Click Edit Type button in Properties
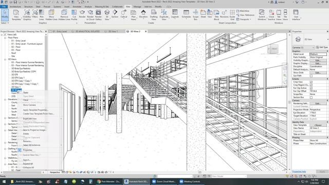 click(322, 47)
